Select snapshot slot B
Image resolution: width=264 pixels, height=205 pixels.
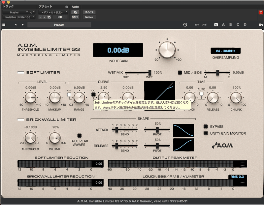point(230,24)
